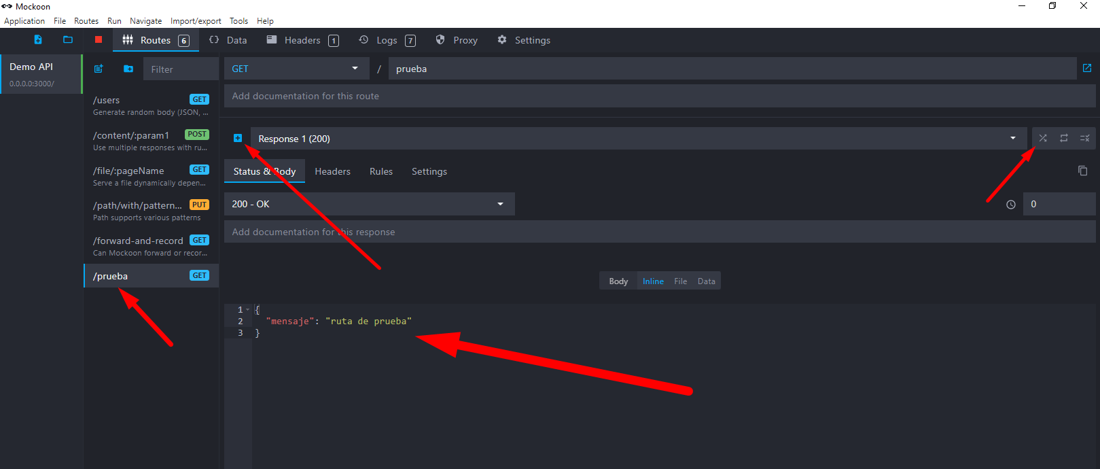The width and height of the screenshot is (1100, 469).
Task: Click the route Filter input field
Action: 180,69
